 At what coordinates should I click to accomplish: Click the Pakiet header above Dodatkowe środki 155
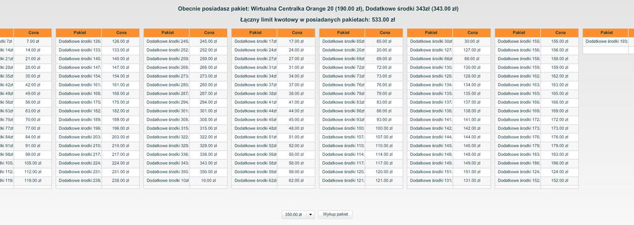pos(518,33)
